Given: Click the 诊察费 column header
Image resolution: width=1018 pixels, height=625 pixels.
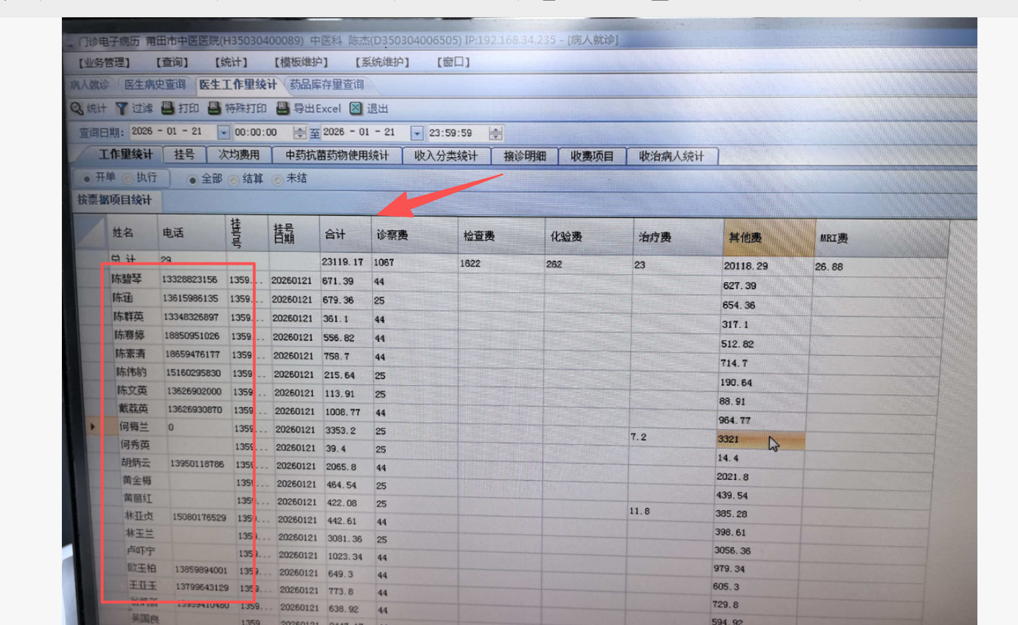Looking at the screenshot, I should click(415, 235).
